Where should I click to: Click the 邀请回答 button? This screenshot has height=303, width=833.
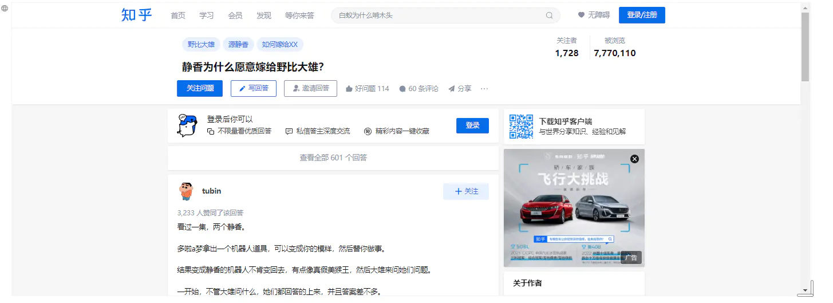[310, 88]
